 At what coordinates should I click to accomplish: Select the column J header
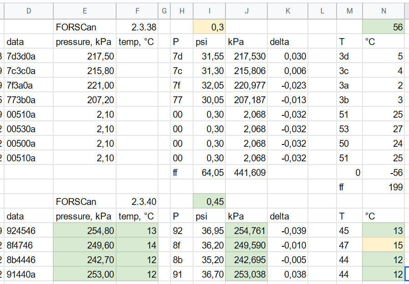[246, 11]
